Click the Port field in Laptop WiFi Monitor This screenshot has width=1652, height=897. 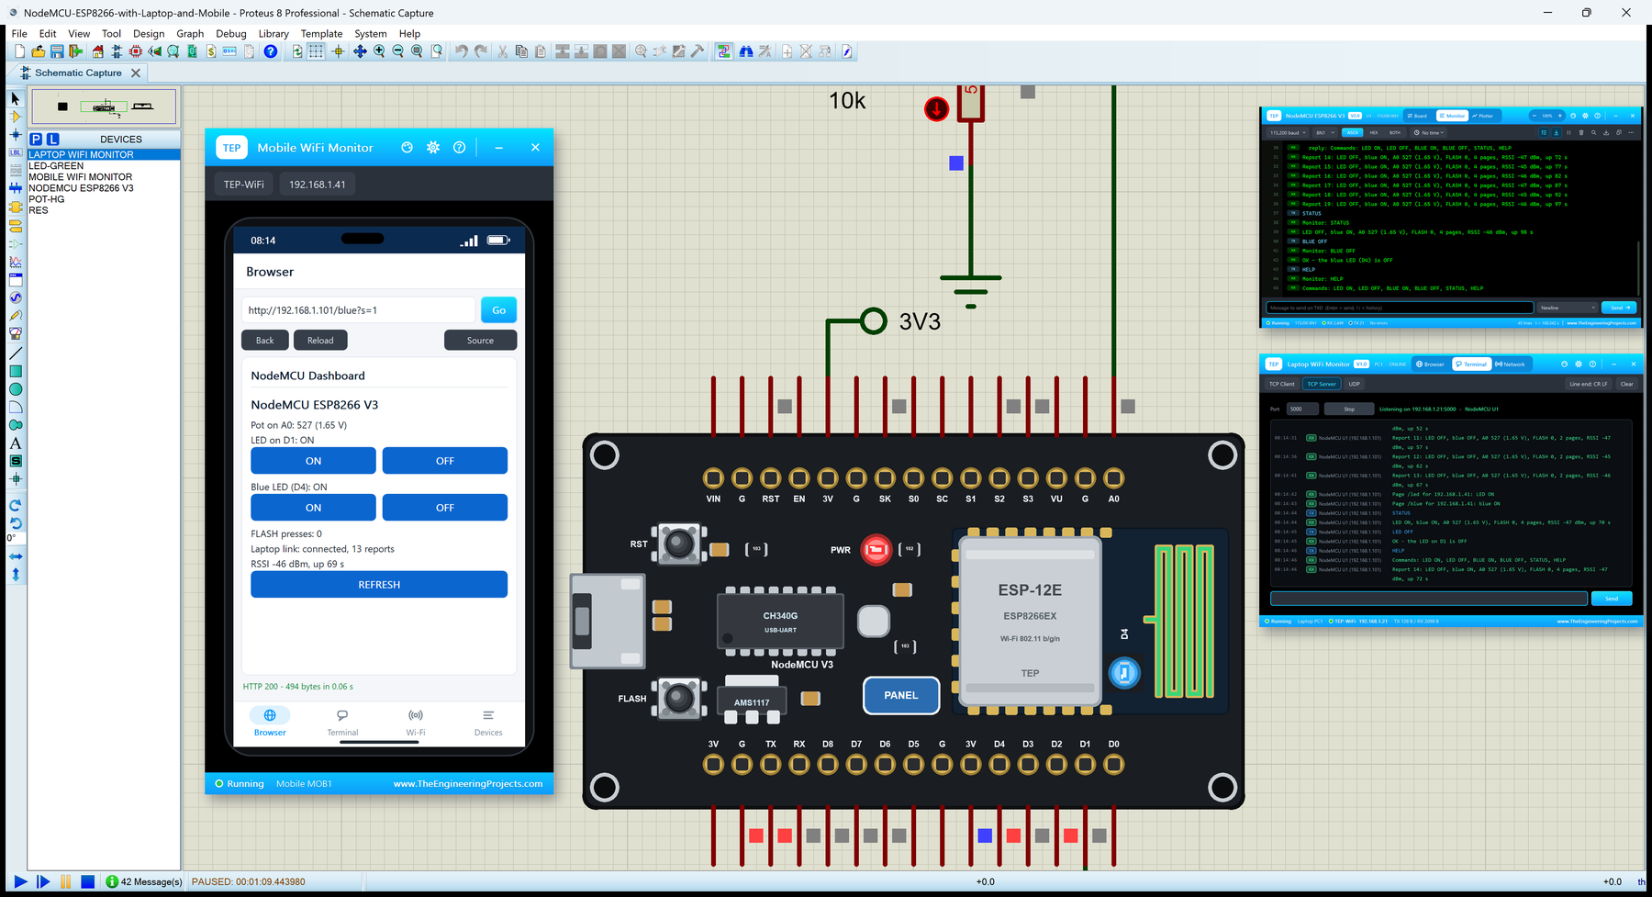(1302, 409)
